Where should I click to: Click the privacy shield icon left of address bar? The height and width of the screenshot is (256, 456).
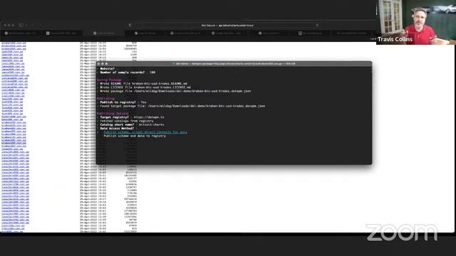(130, 26)
